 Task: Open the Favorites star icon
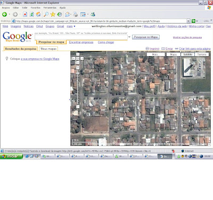pos(53,14)
